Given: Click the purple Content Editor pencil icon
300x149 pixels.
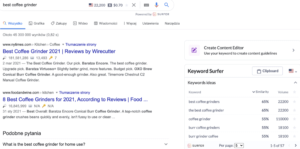Looking at the screenshot, I should (x=194, y=50).
